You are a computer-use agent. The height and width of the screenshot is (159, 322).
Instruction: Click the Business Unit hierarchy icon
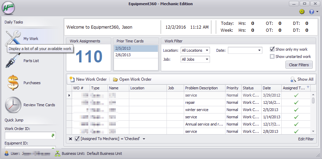(57, 153)
